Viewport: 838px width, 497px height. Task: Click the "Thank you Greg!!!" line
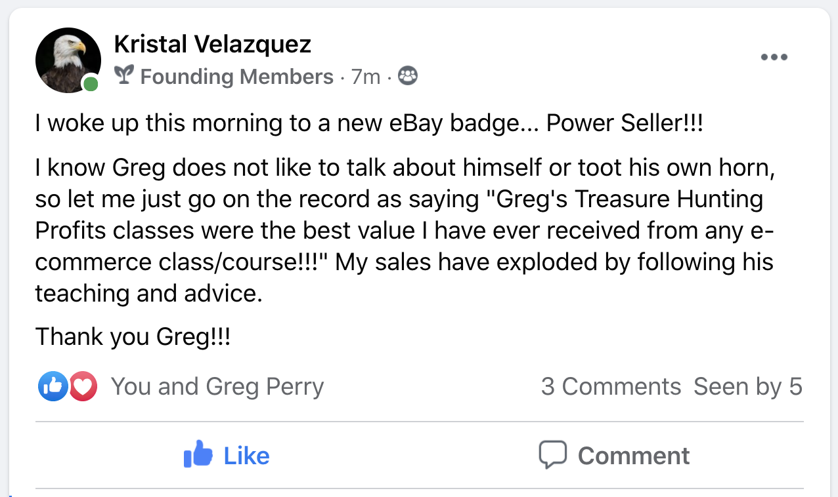click(x=133, y=337)
